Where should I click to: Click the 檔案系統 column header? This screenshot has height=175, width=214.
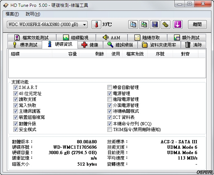(135, 54)
